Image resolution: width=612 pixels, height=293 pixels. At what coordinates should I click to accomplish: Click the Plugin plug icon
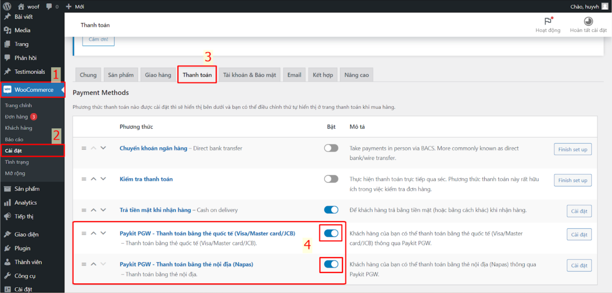[x=7, y=248]
